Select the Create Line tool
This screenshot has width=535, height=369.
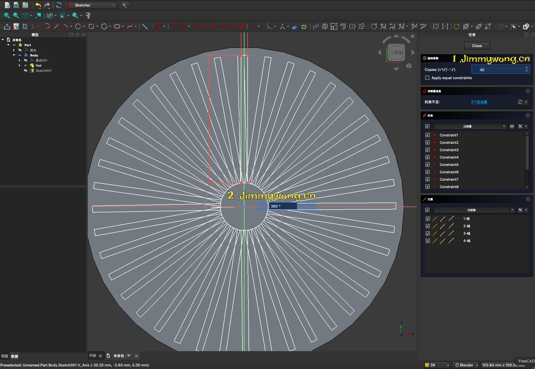coord(56,26)
